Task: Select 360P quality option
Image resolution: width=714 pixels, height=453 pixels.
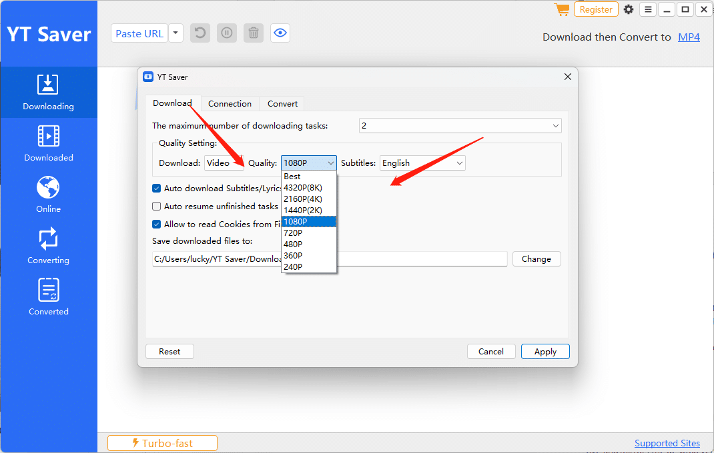Action: coord(309,256)
